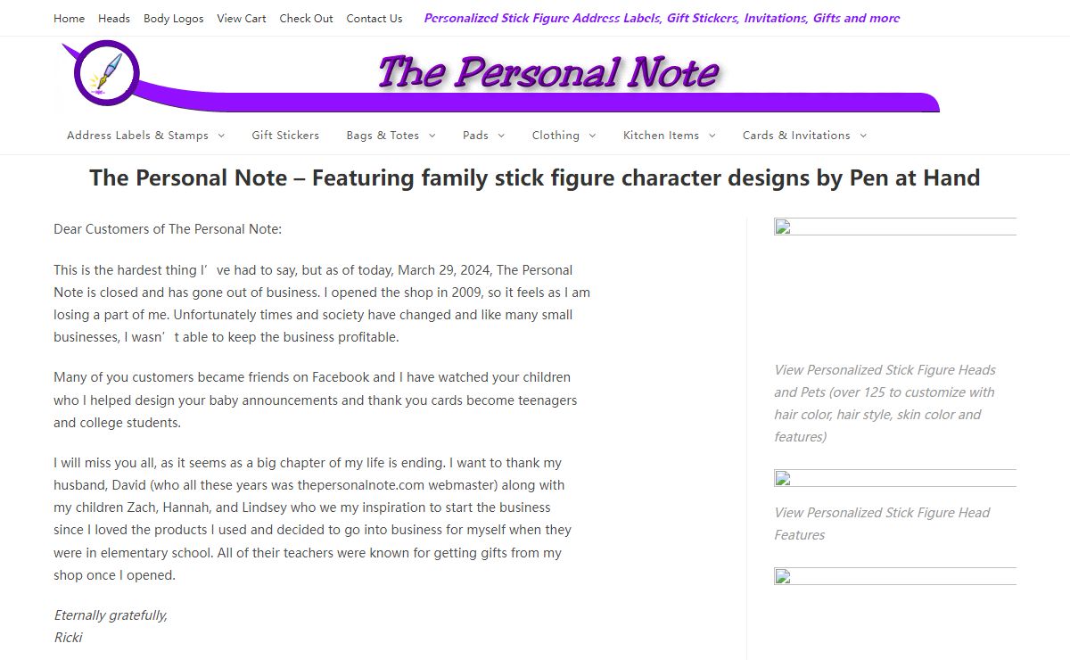Click the pen logo icon in header
The width and height of the screenshot is (1070, 660).
click(108, 73)
